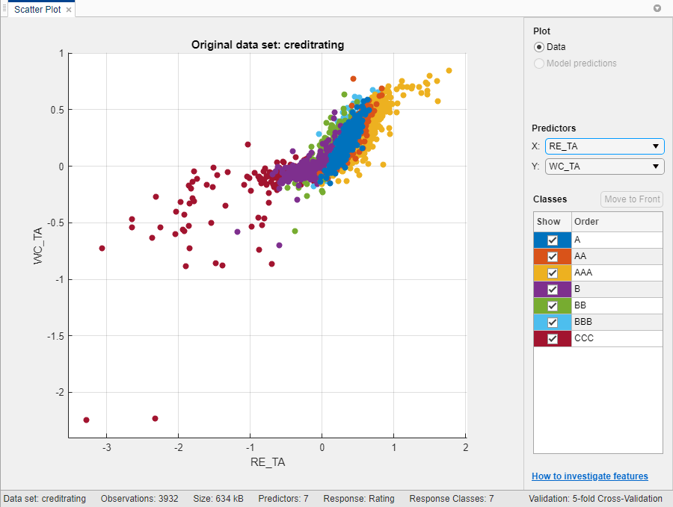
Task: Uncheck Show for class A
Action: click(x=551, y=240)
